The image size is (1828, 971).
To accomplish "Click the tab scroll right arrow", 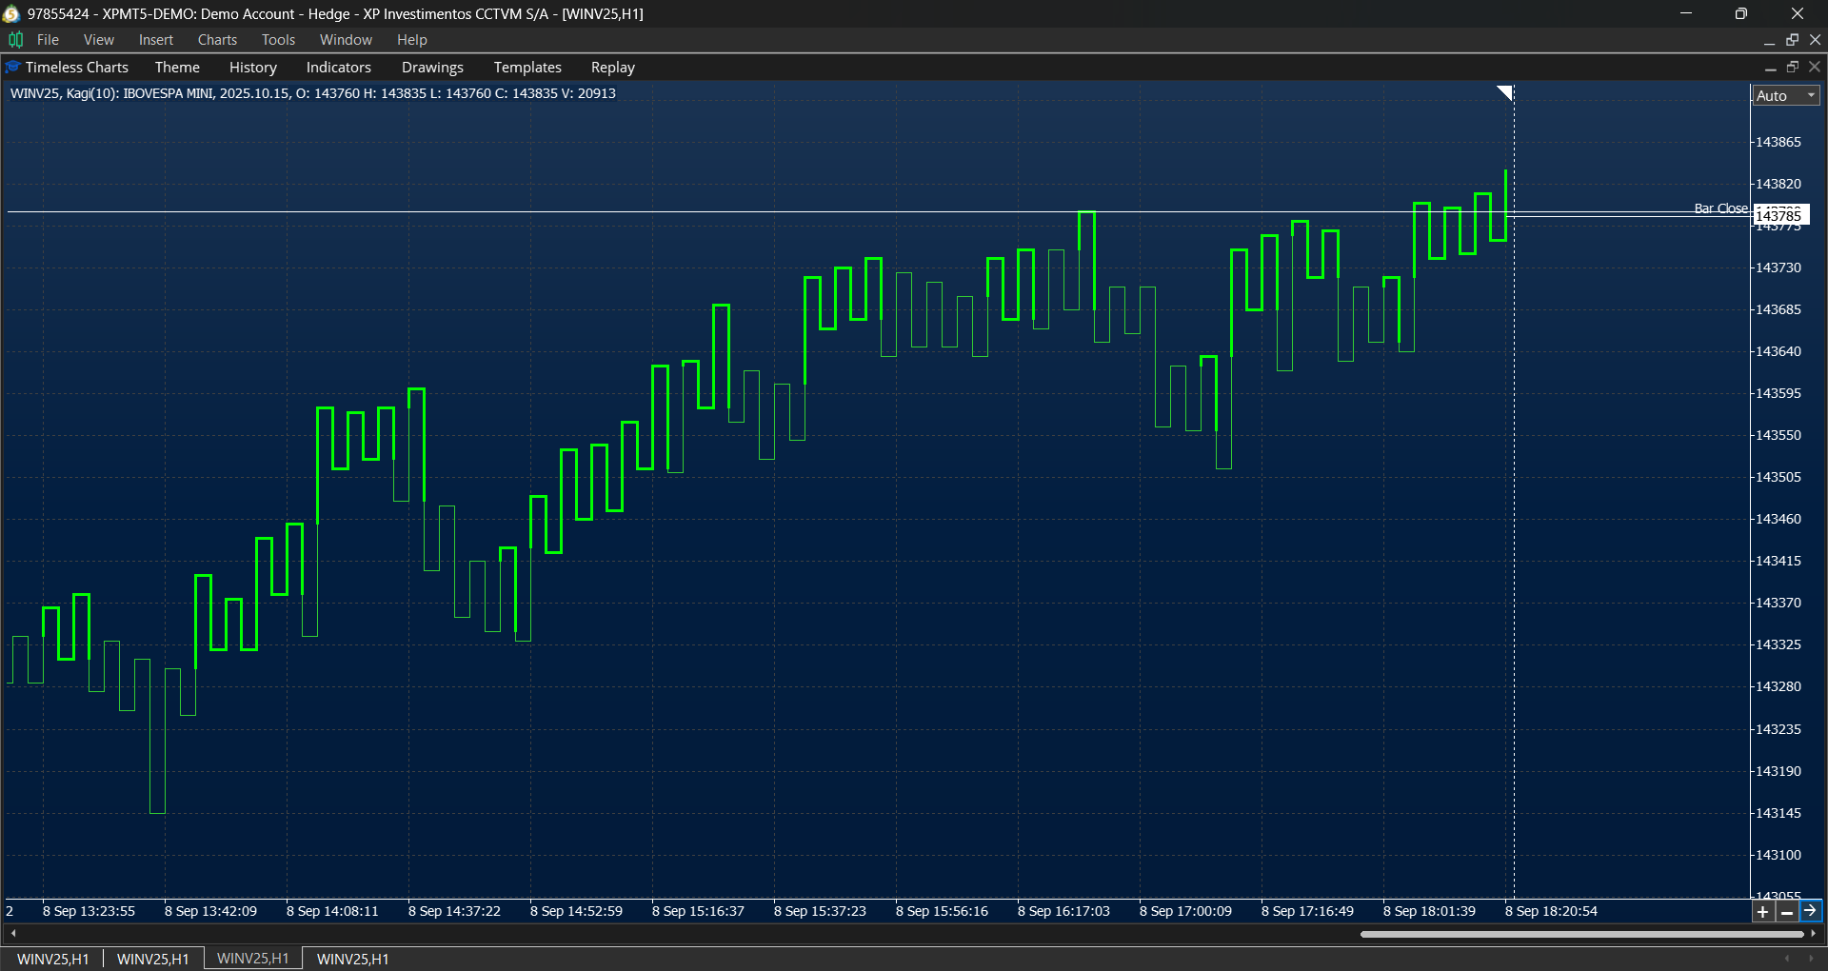I will coord(1809,959).
